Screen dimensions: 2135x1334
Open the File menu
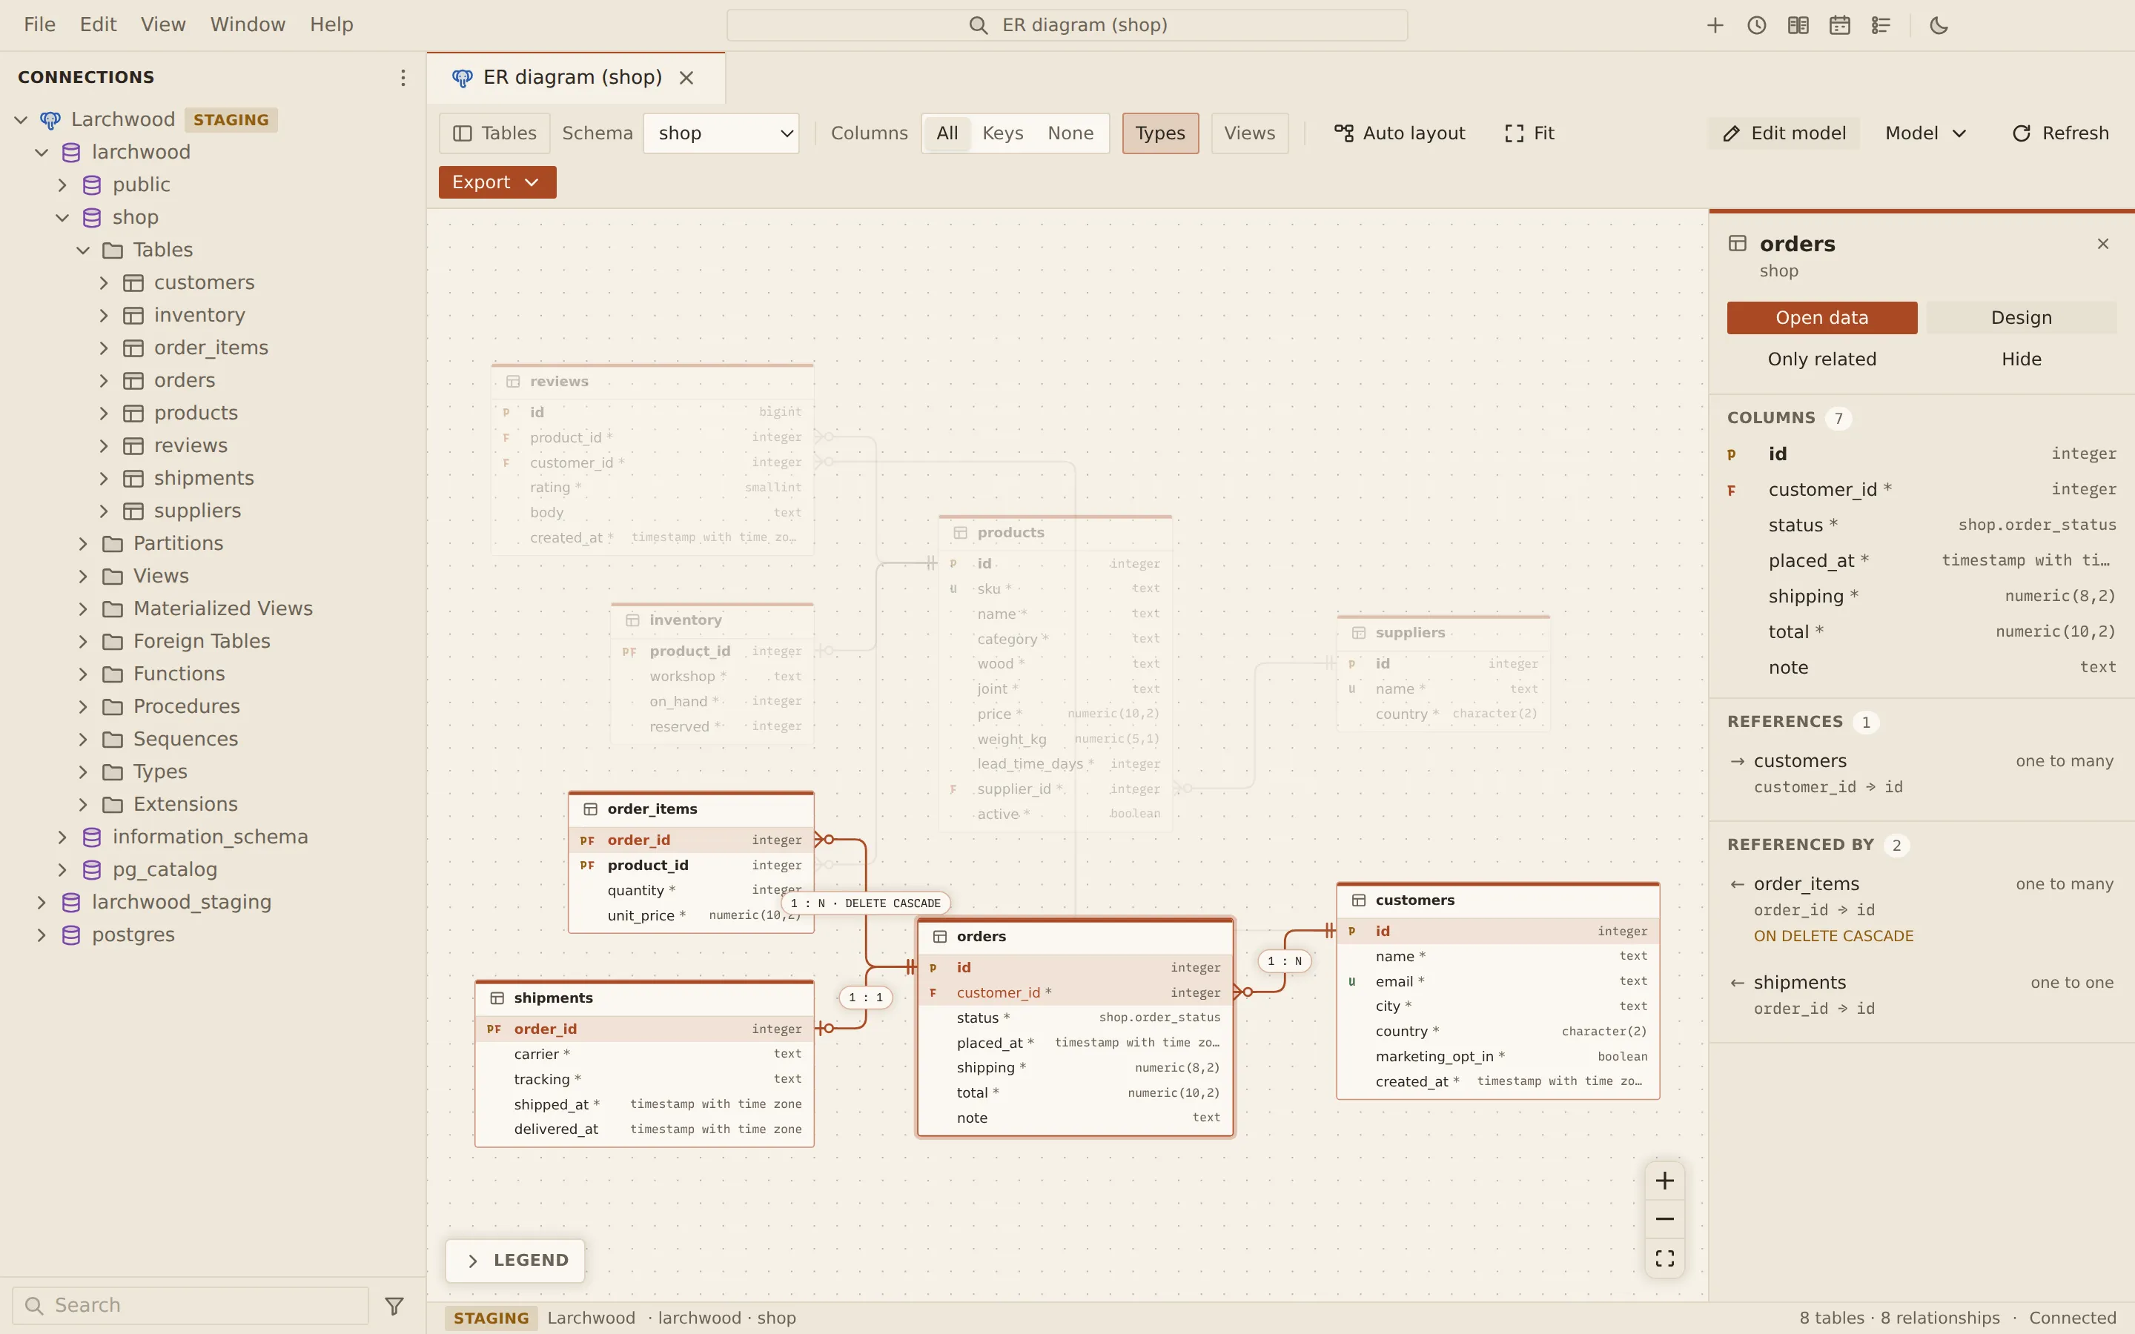tap(40, 24)
